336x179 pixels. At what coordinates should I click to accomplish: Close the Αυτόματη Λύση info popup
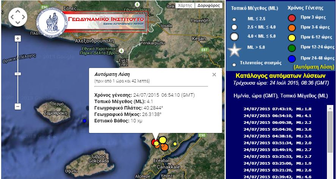[x=214, y=74]
